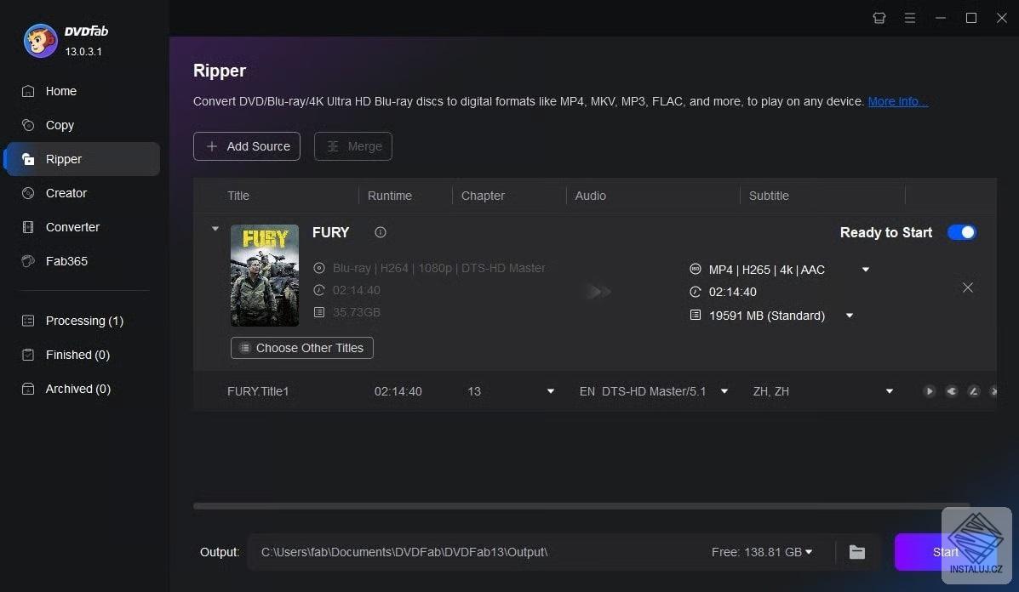Click the DVDFab mascot logo
Viewport: 1019px width, 592px height.
point(40,41)
